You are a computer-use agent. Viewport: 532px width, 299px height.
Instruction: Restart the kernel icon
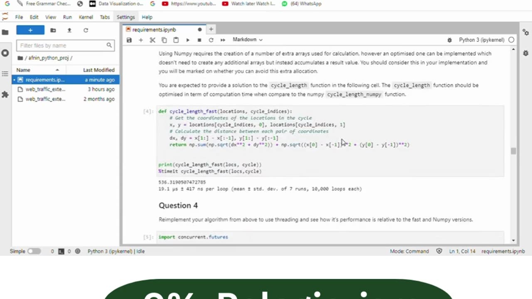point(211,40)
